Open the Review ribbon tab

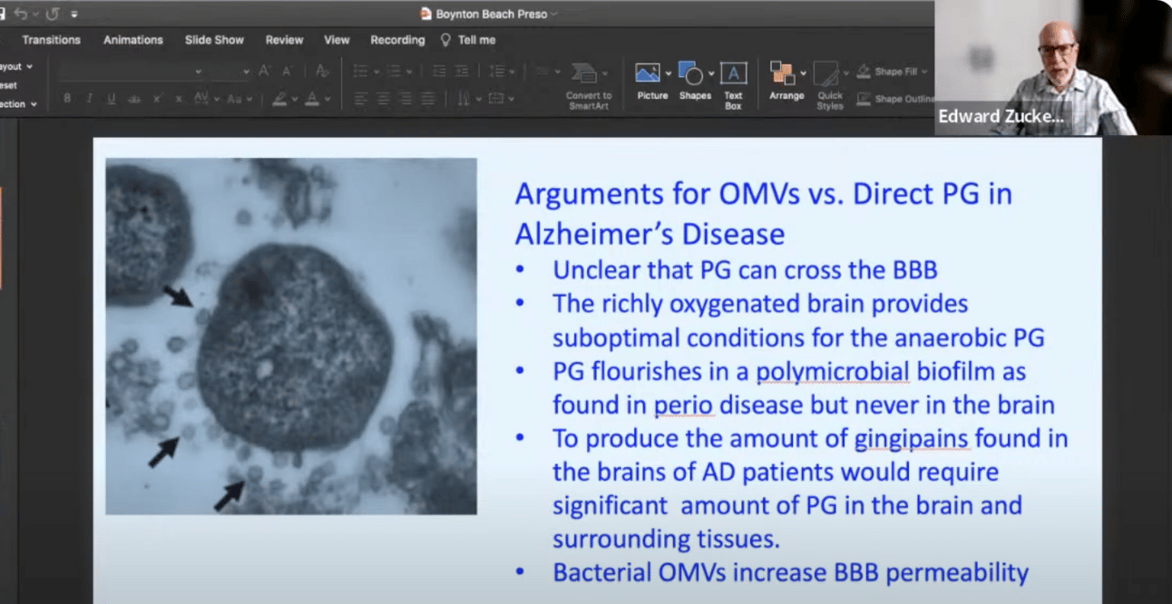coord(284,40)
